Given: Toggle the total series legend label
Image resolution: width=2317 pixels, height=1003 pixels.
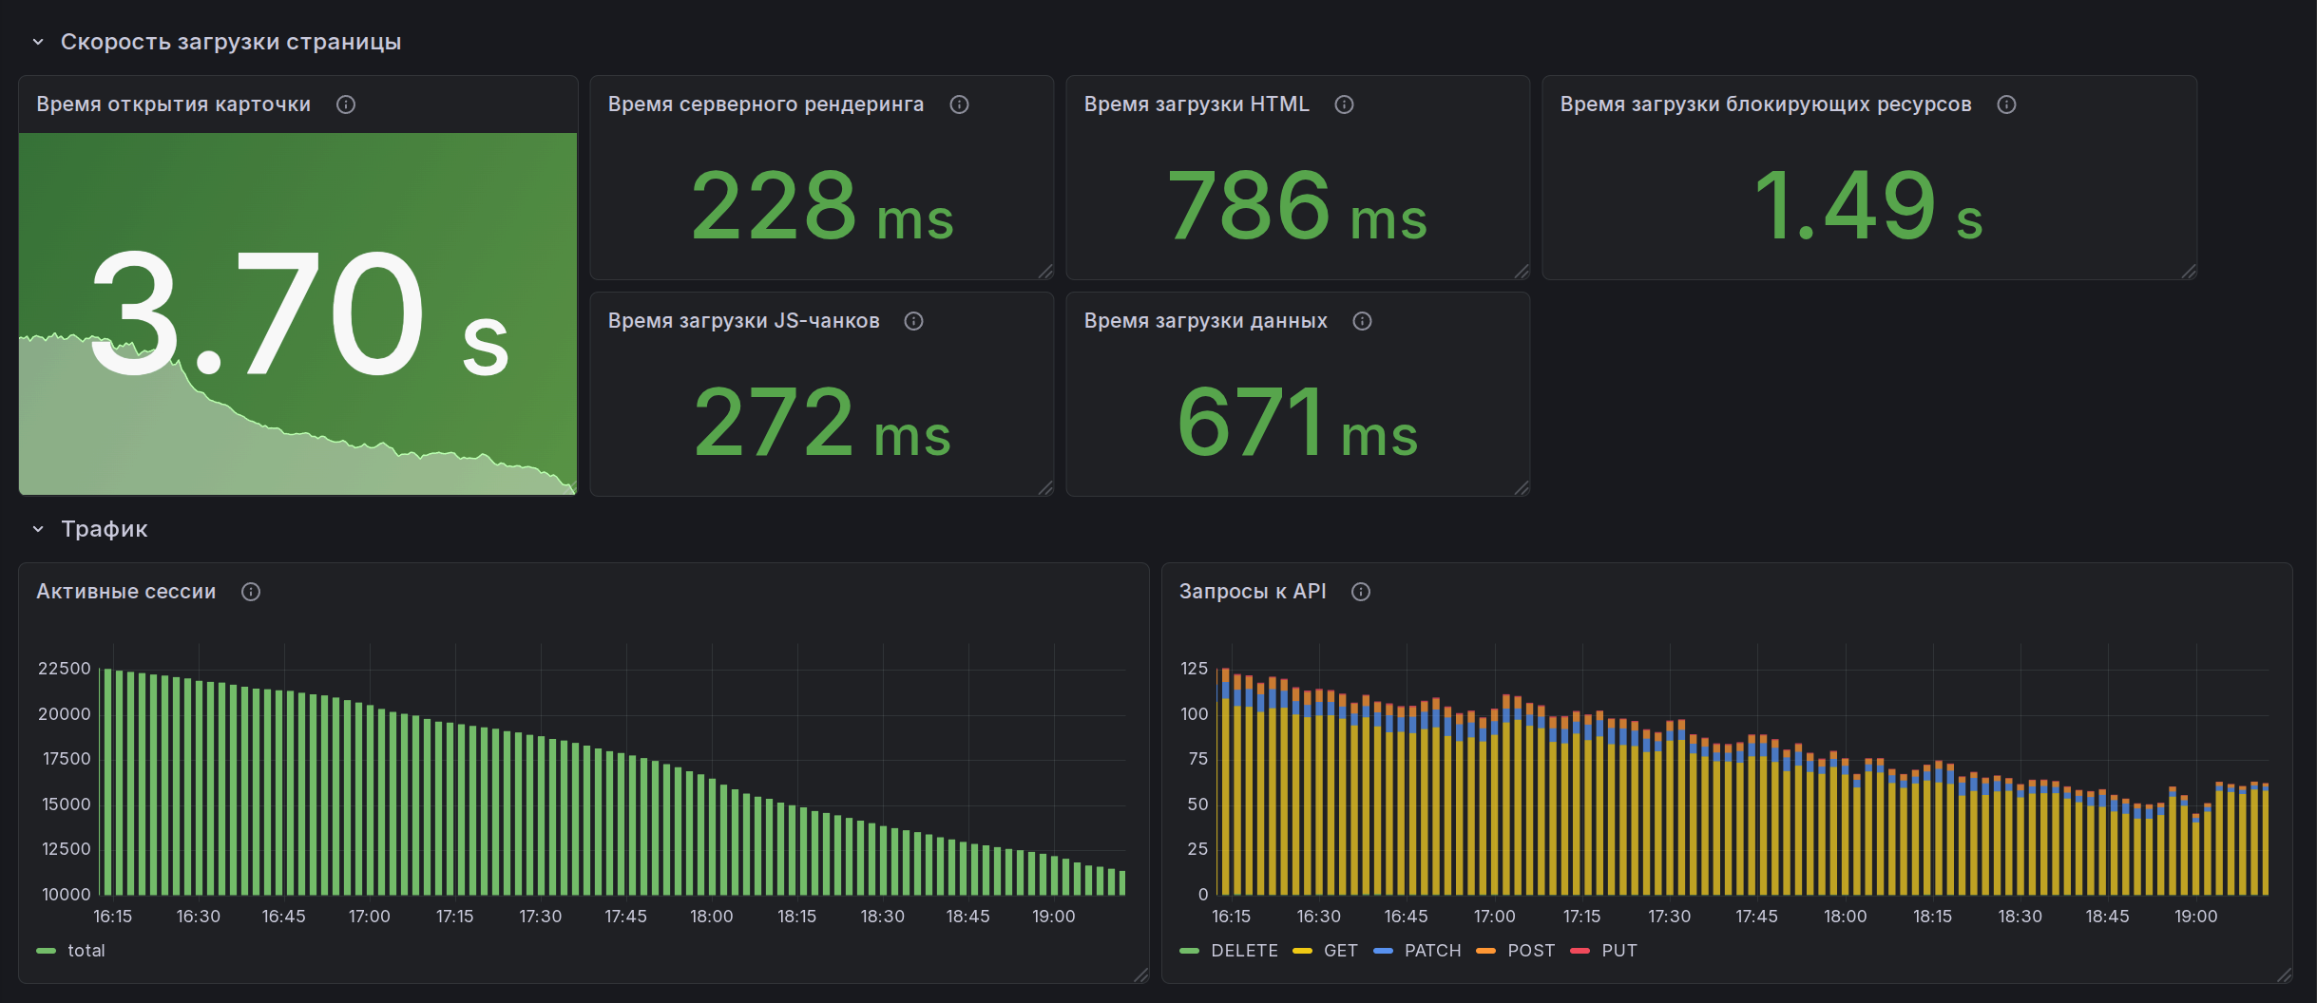Looking at the screenshot, I should click(86, 951).
